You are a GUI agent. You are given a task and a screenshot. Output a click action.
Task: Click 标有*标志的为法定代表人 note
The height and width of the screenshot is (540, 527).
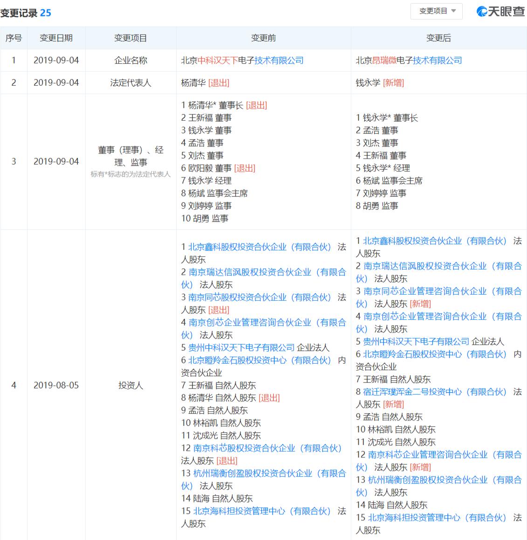(x=130, y=174)
